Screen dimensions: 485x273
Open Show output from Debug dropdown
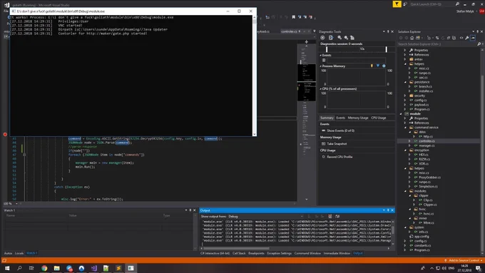click(x=266, y=217)
